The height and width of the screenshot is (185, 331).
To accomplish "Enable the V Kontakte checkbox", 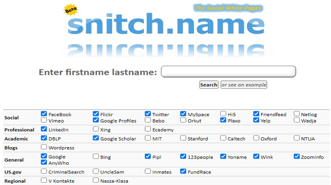I will 44,180.
